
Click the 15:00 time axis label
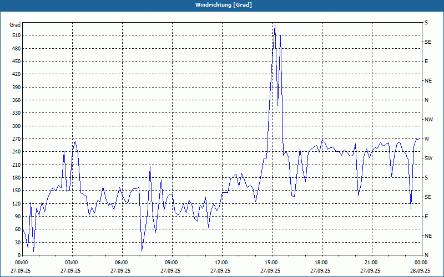[272, 263]
